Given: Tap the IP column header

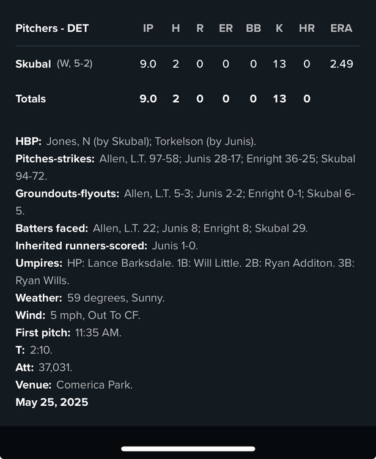Looking at the screenshot, I should [x=148, y=28].
